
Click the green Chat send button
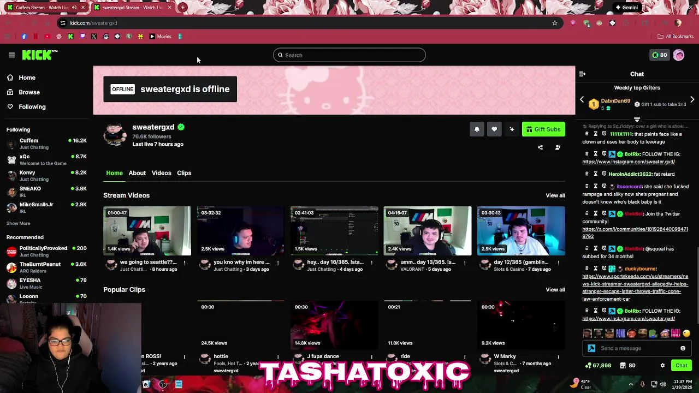point(682,366)
